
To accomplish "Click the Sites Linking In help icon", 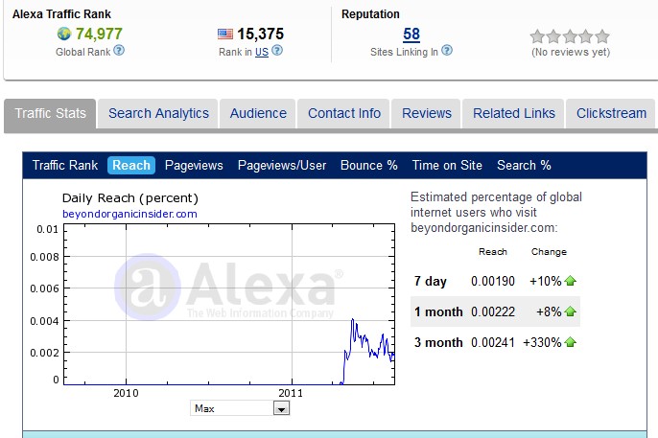I will pyautogui.click(x=447, y=51).
